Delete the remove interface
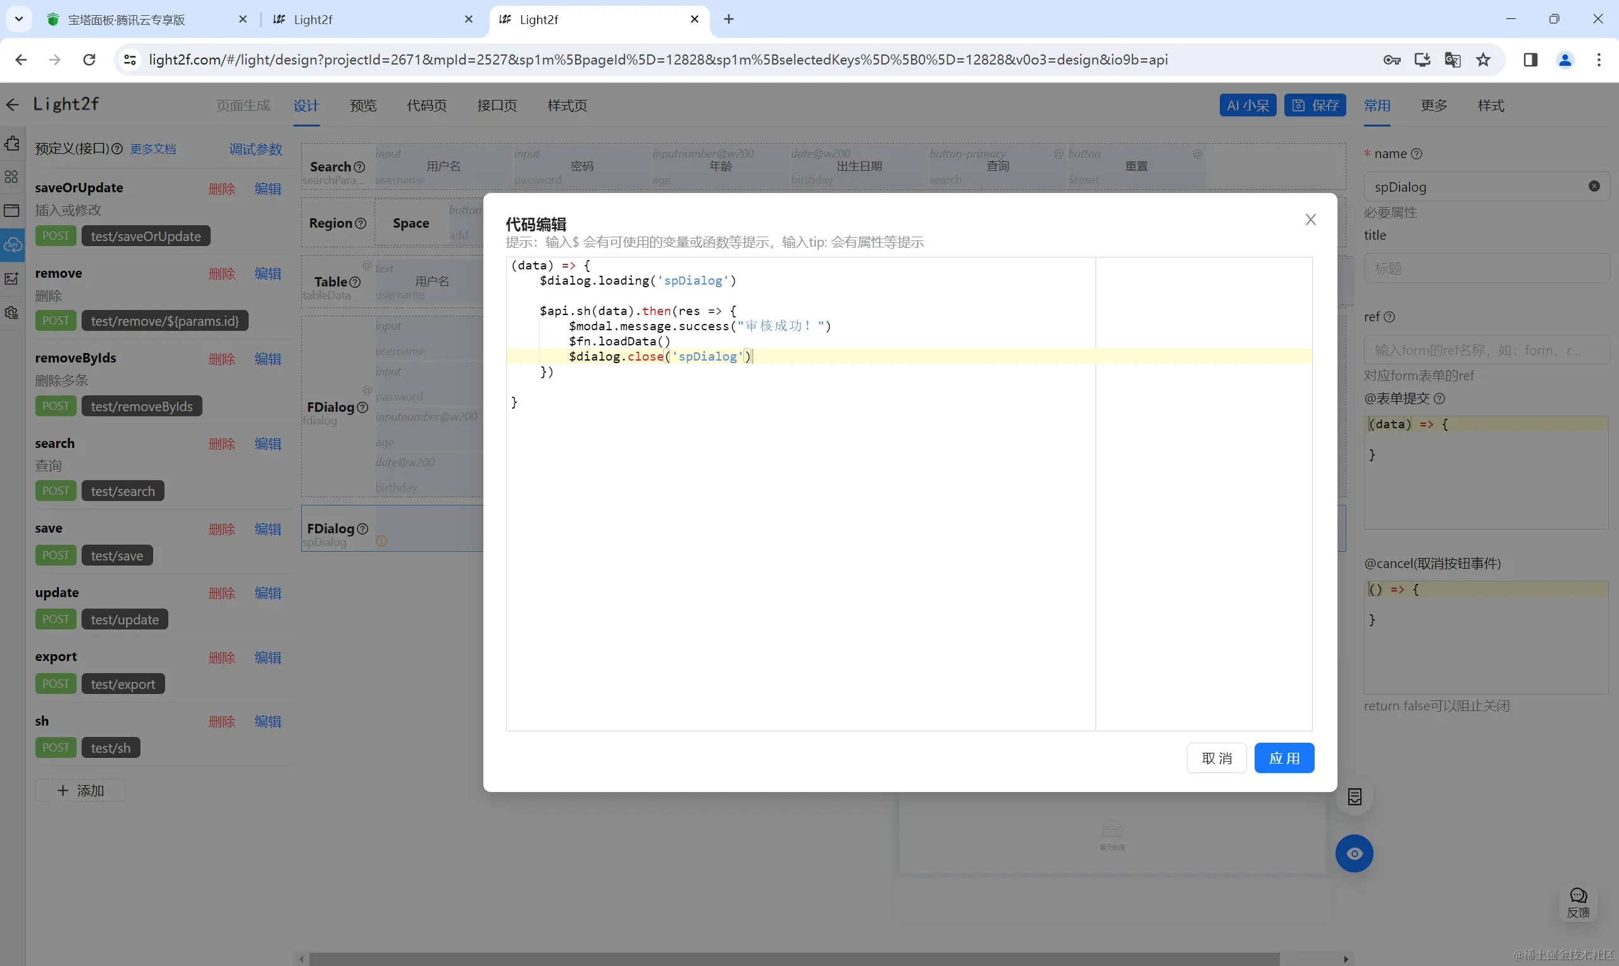Screen dimensions: 1619x966 (222, 273)
